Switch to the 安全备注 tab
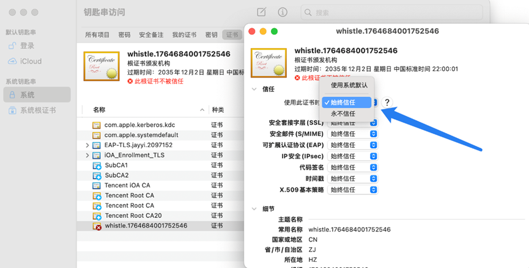This screenshot has height=268, width=529. [151, 35]
